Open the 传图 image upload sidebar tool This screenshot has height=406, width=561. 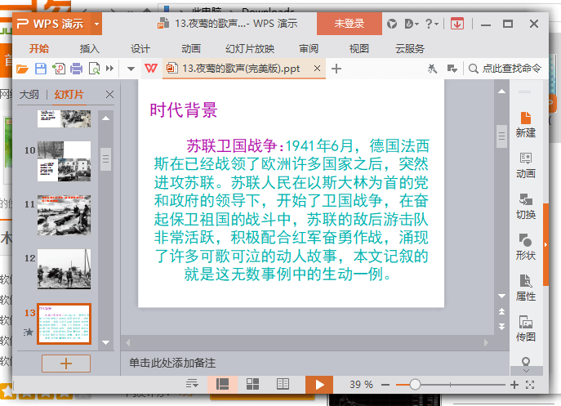pyautogui.click(x=526, y=328)
